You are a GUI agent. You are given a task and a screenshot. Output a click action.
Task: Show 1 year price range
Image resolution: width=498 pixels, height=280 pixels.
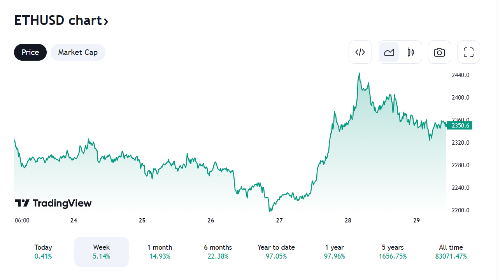tap(335, 252)
